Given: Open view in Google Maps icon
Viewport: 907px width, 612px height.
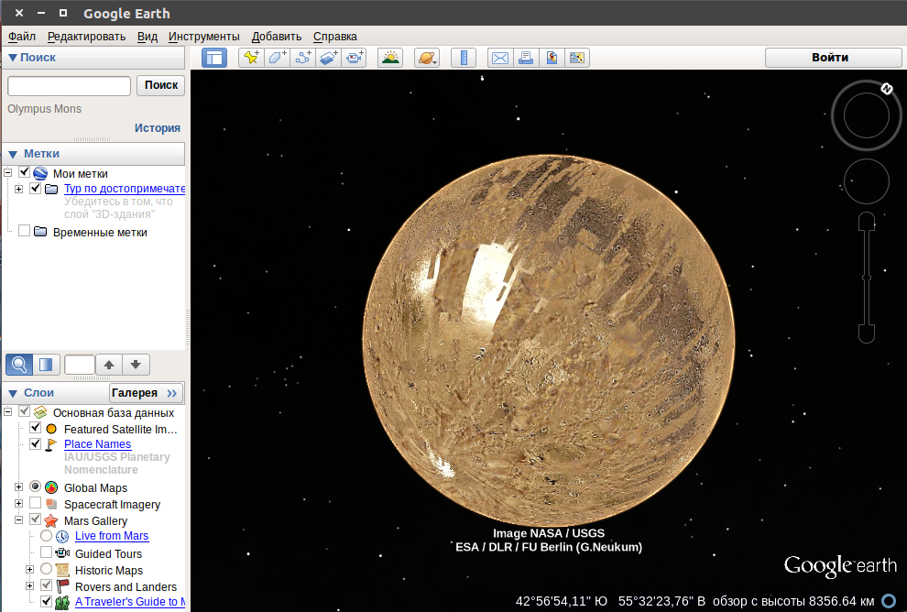Looking at the screenshot, I should click(x=552, y=58).
